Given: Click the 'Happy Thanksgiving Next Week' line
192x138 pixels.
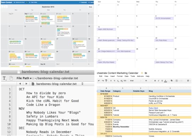Looking at the screenshot, I should click(53, 120).
